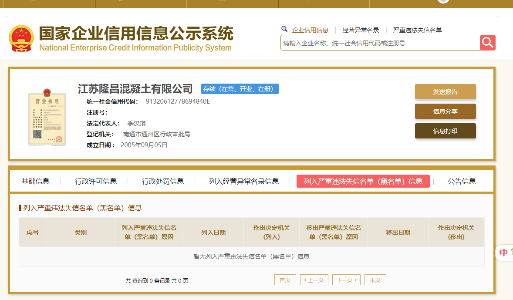Viewport: 513px width, 300px height.
Task: Click the small magnifier icon beside 企业信用信息
Action: coord(284,29)
